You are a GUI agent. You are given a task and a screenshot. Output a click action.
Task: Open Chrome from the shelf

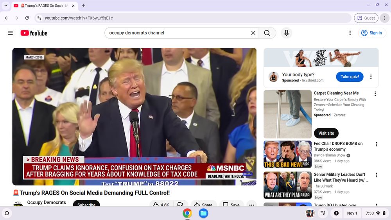(187, 213)
